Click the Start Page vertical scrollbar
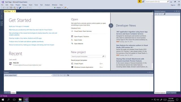The width and height of the screenshot is (181, 102). tap(152, 41)
